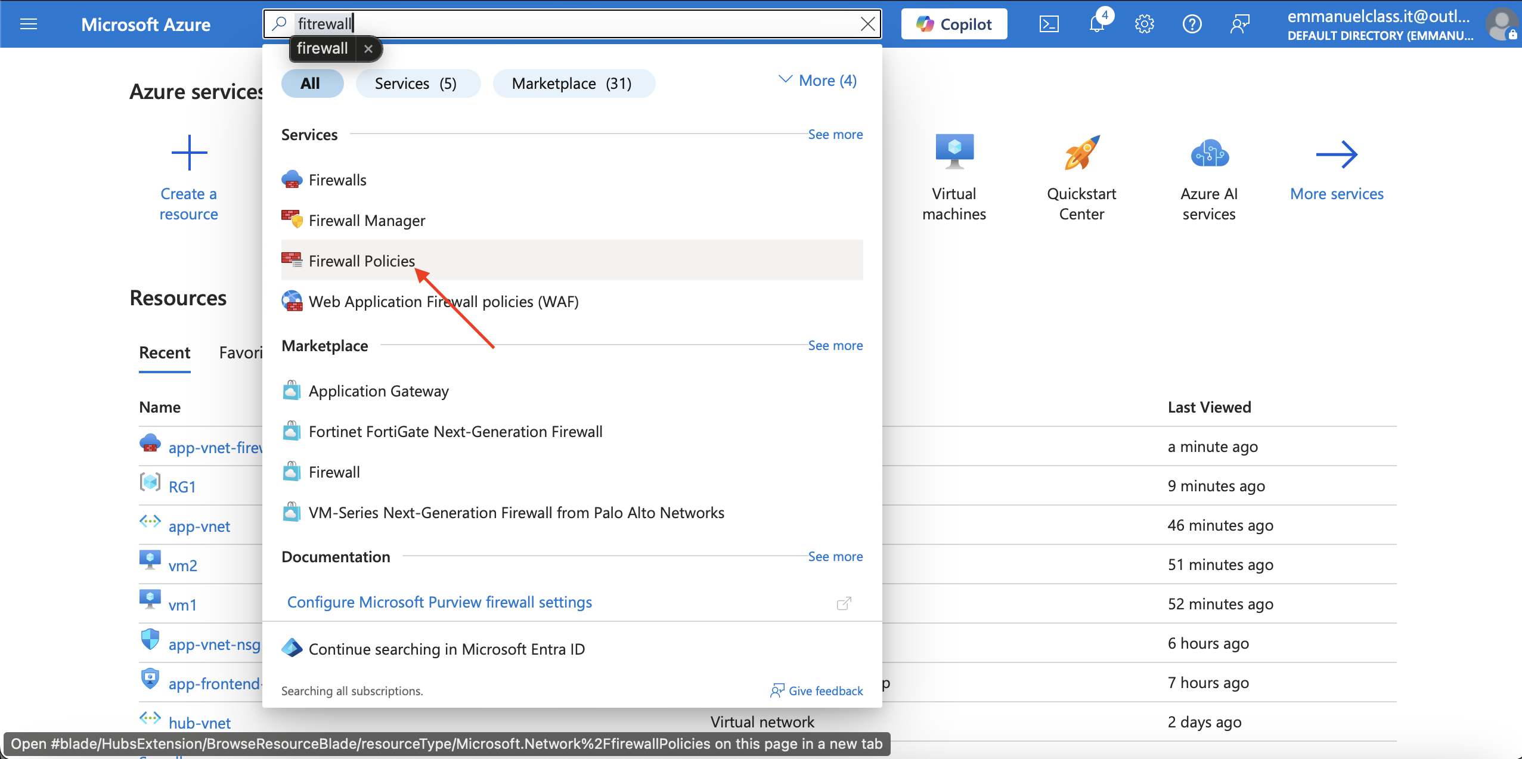Open app-vnet resource
Image resolution: width=1522 pixels, height=759 pixels.
pos(199,526)
